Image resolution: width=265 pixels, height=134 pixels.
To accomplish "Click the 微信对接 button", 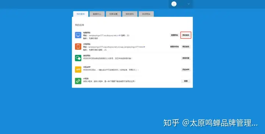I will click(186, 58).
